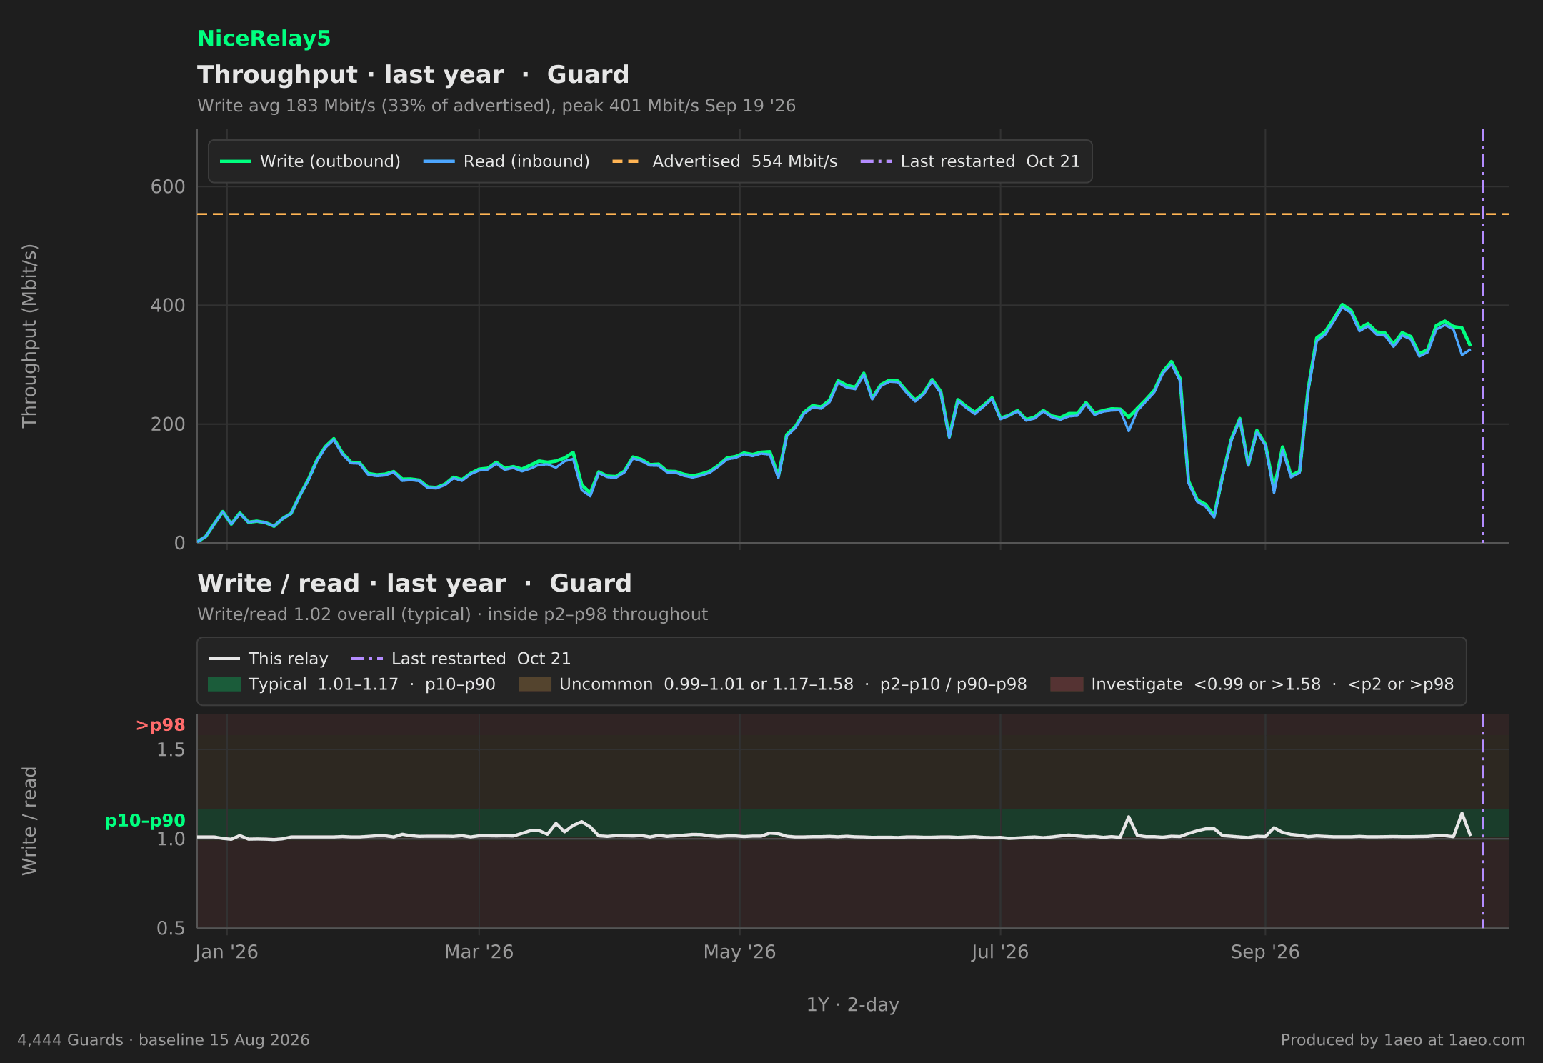Click the 'Write / read · last year · Guard' title
Screen dimensions: 1543x1063
coord(414,583)
